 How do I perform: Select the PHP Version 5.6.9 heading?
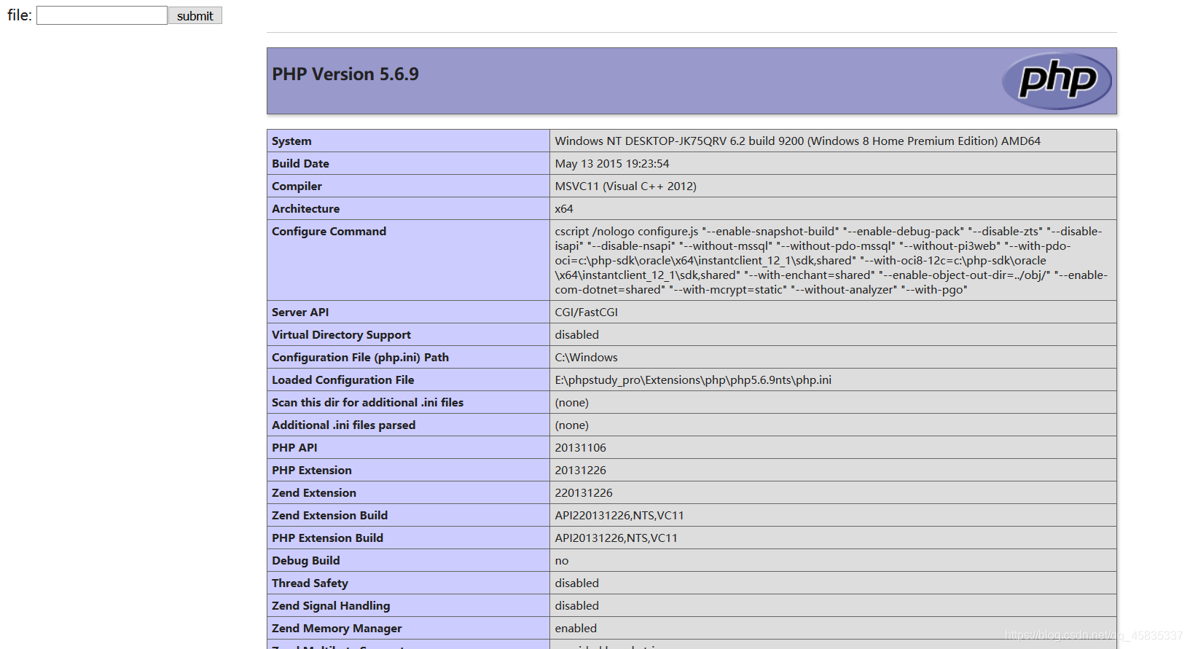point(345,74)
